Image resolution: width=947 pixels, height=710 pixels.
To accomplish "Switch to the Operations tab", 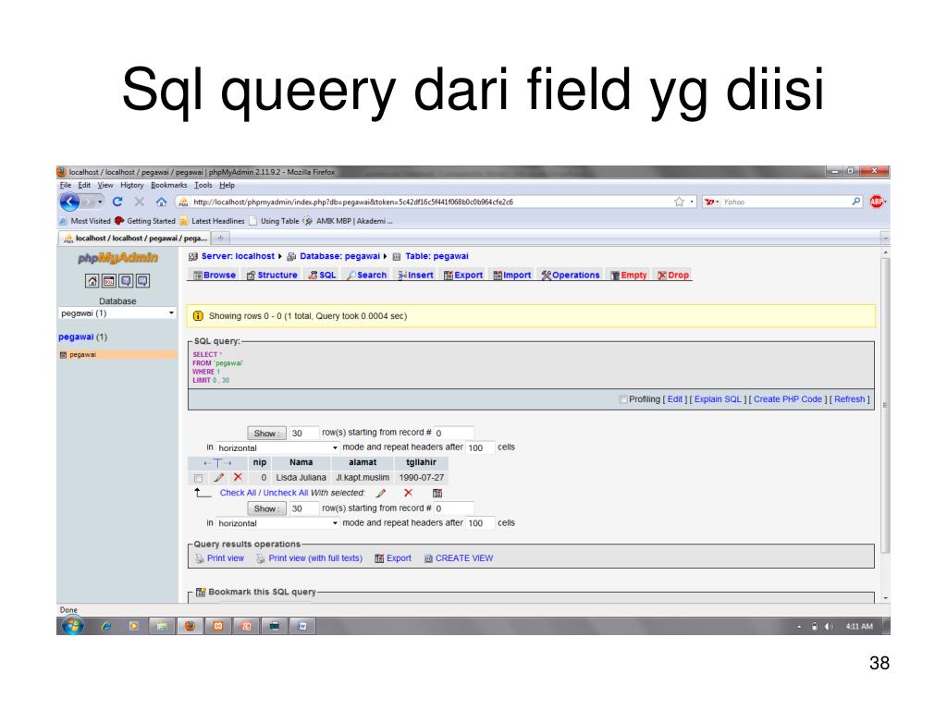I will click(x=571, y=275).
